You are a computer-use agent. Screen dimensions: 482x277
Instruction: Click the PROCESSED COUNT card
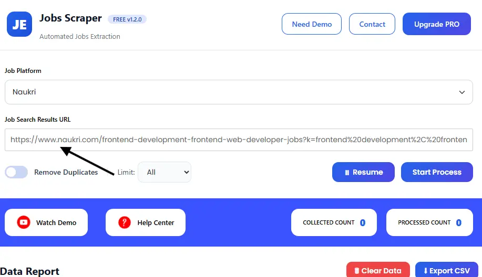click(x=429, y=222)
